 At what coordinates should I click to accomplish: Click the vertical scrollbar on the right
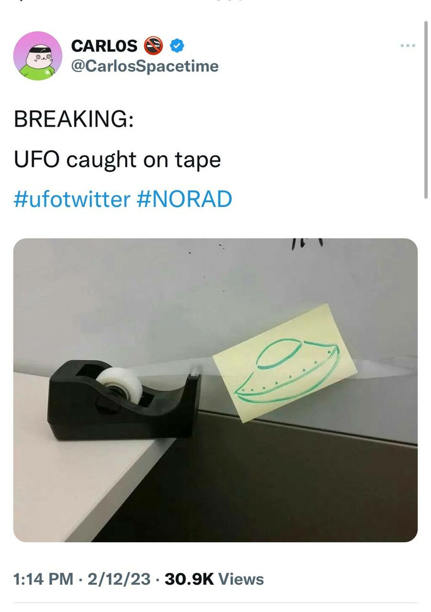coord(426,110)
